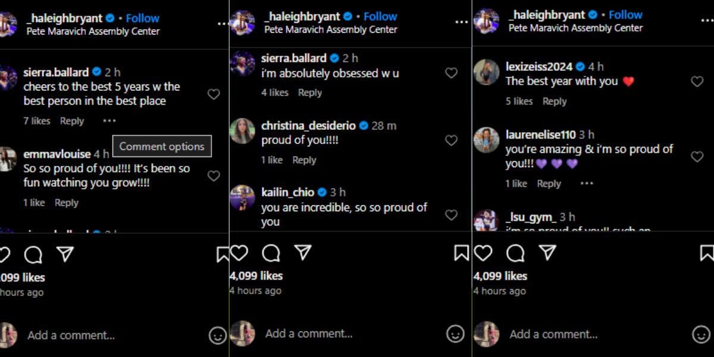Click the Add a comment input field
Image resolution: width=714 pixels, height=357 pixels.
click(309, 334)
